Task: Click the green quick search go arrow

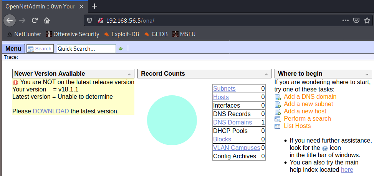Action: 121,49
